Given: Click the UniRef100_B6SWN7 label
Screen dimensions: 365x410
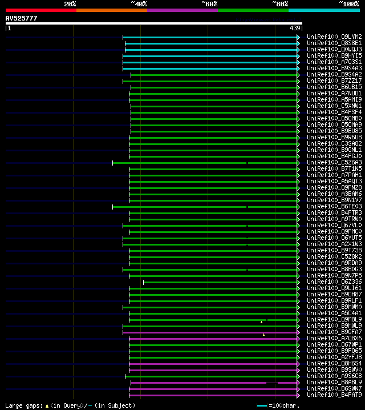Looking at the screenshot, I should pos(334,388).
